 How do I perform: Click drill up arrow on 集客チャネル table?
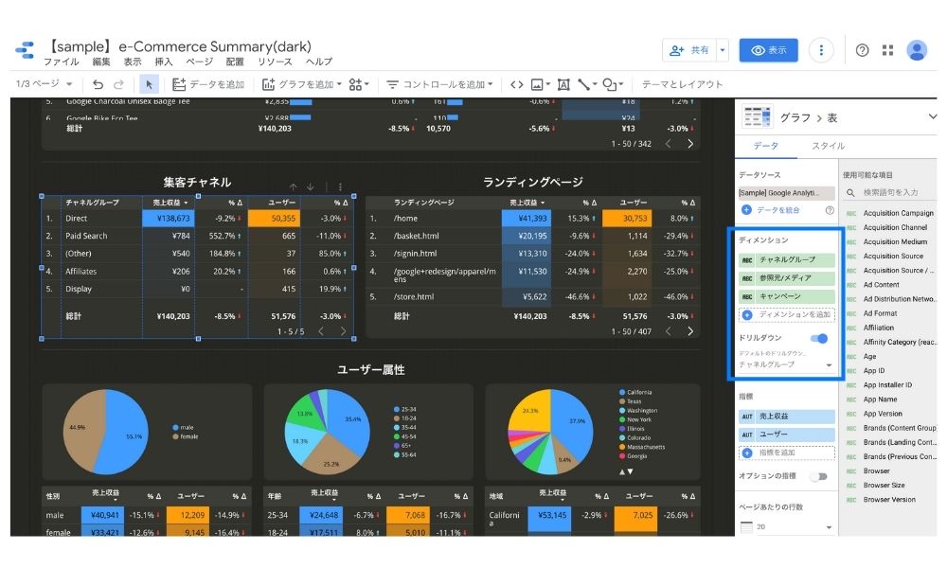tap(293, 187)
